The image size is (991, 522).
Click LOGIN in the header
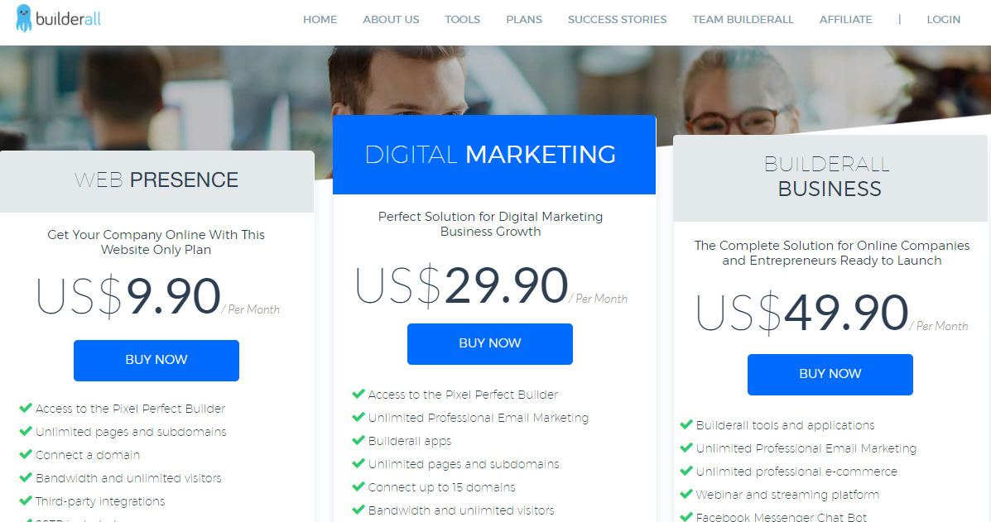coord(943,20)
